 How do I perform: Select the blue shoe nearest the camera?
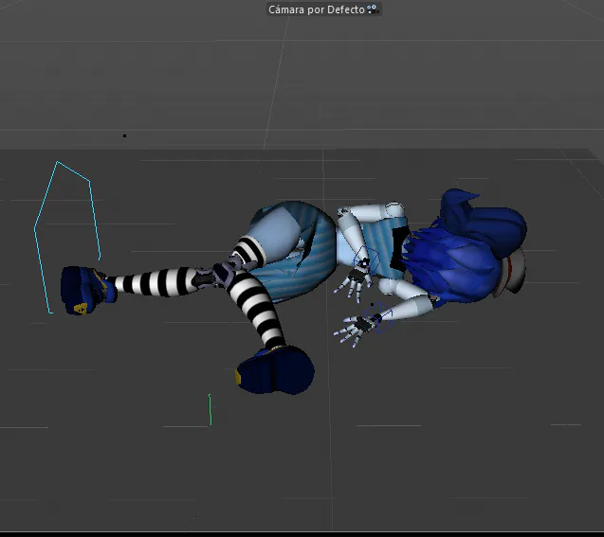[x=275, y=370]
